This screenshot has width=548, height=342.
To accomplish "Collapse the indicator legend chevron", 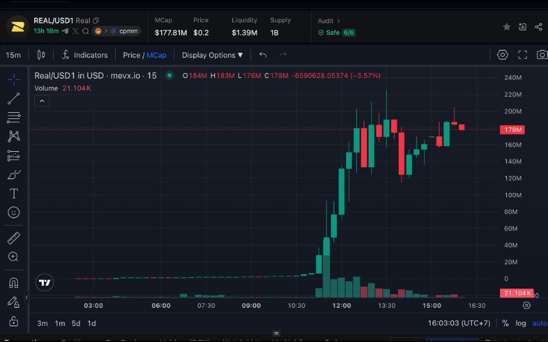I will [x=41, y=101].
